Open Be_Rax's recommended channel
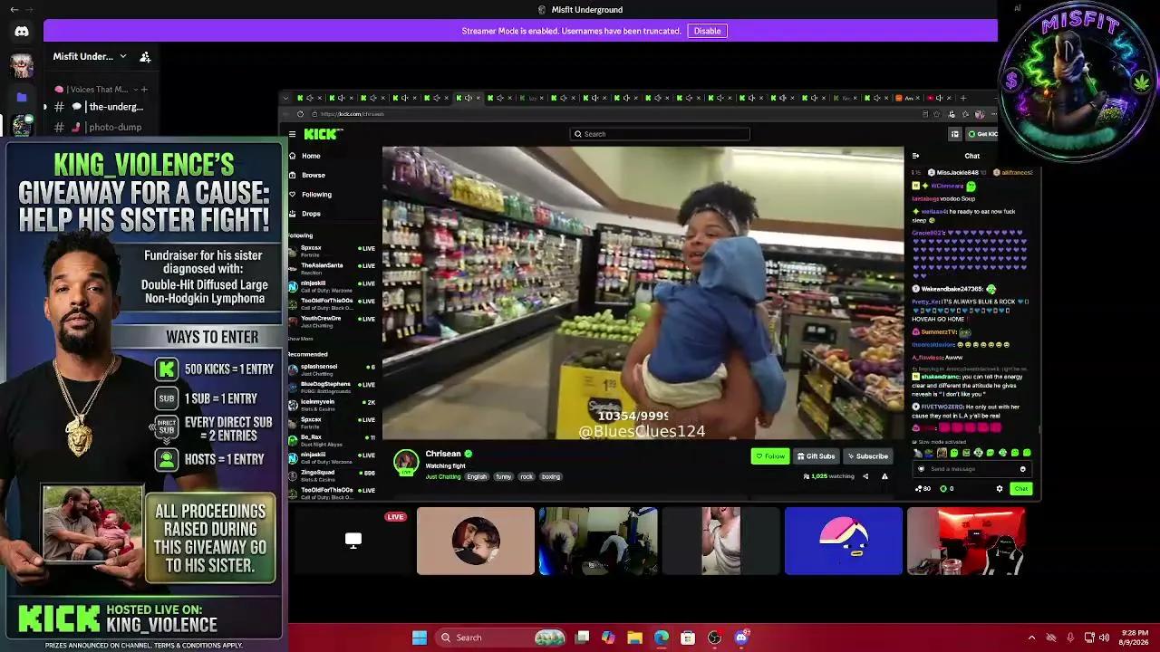 click(x=332, y=439)
